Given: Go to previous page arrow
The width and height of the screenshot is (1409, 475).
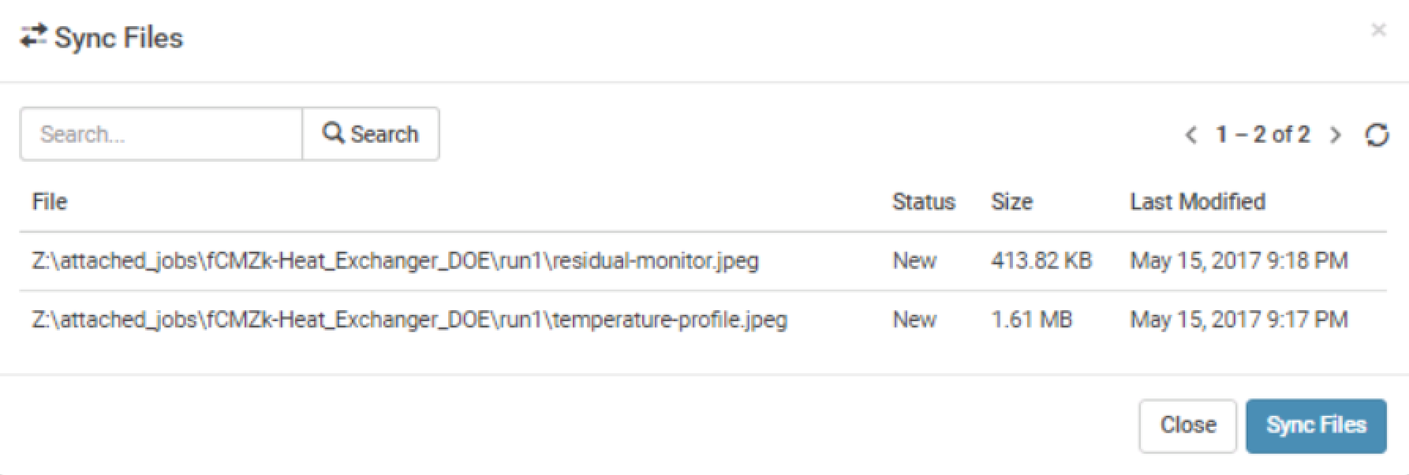Looking at the screenshot, I should pyautogui.click(x=1191, y=135).
